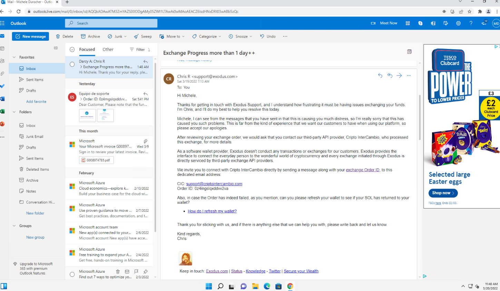Open Sent Items under Favorites
This screenshot has height=291, width=500.
tap(37, 80)
